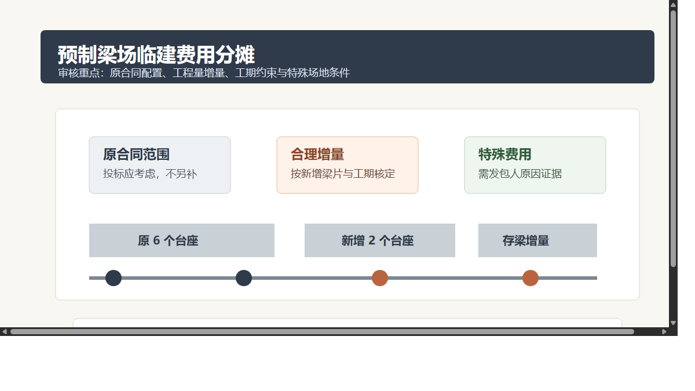Screen dimensions: 695x391
Task: Click the 原 6 个台座 bar
Action: click(182, 240)
